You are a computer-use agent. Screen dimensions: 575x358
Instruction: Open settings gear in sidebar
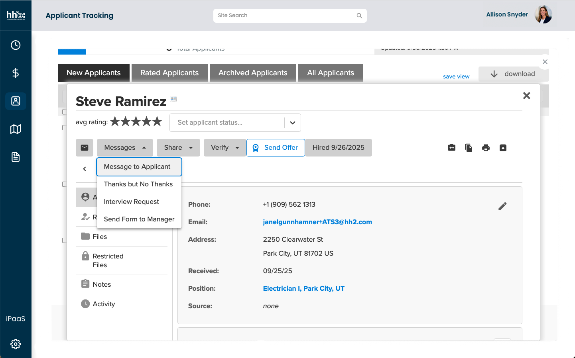(16, 344)
